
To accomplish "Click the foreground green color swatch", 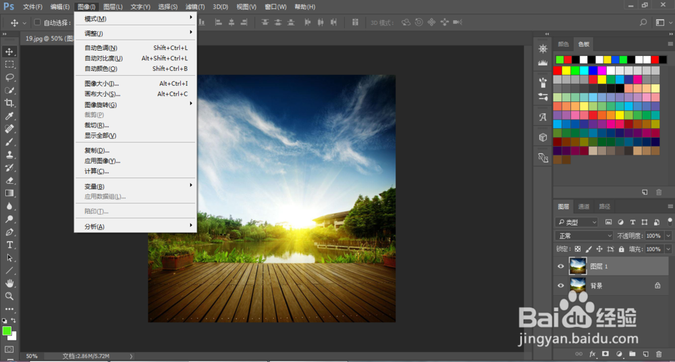I will [7, 331].
